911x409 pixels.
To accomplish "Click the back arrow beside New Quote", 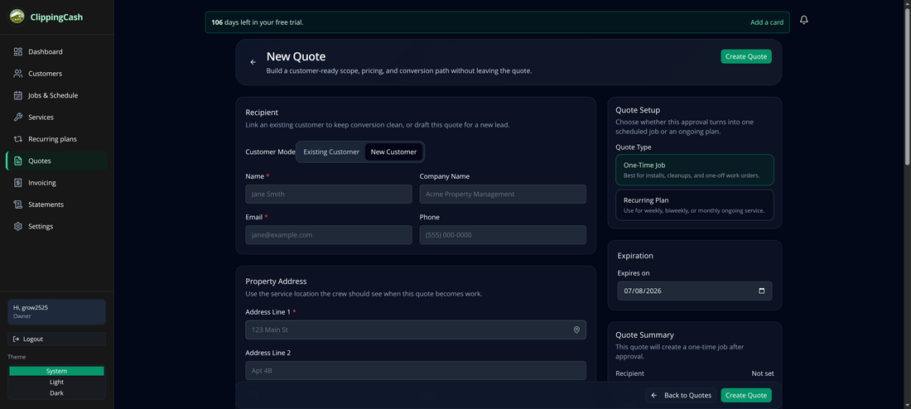I will click(253, 62).
